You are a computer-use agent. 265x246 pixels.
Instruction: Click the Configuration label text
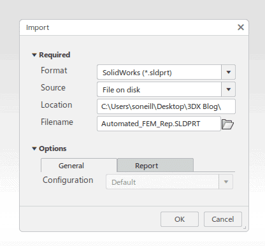68,180
